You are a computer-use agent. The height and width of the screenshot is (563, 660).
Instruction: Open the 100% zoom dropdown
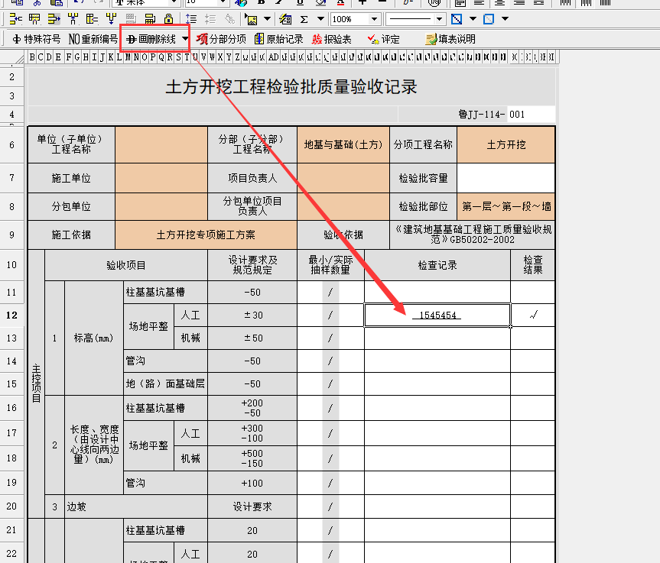click(374, 19)
